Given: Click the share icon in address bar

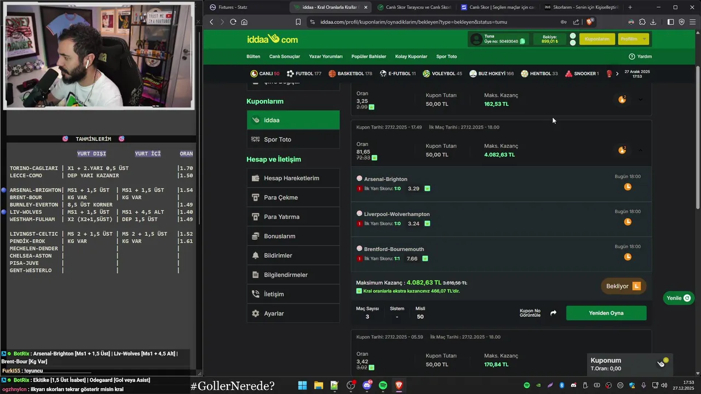Looking at the screenshot, I should coord(576,22).
